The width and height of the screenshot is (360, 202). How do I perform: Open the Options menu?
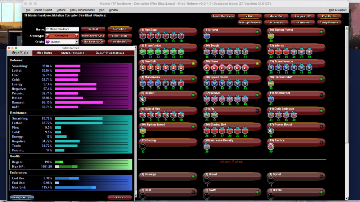point(61,10)
